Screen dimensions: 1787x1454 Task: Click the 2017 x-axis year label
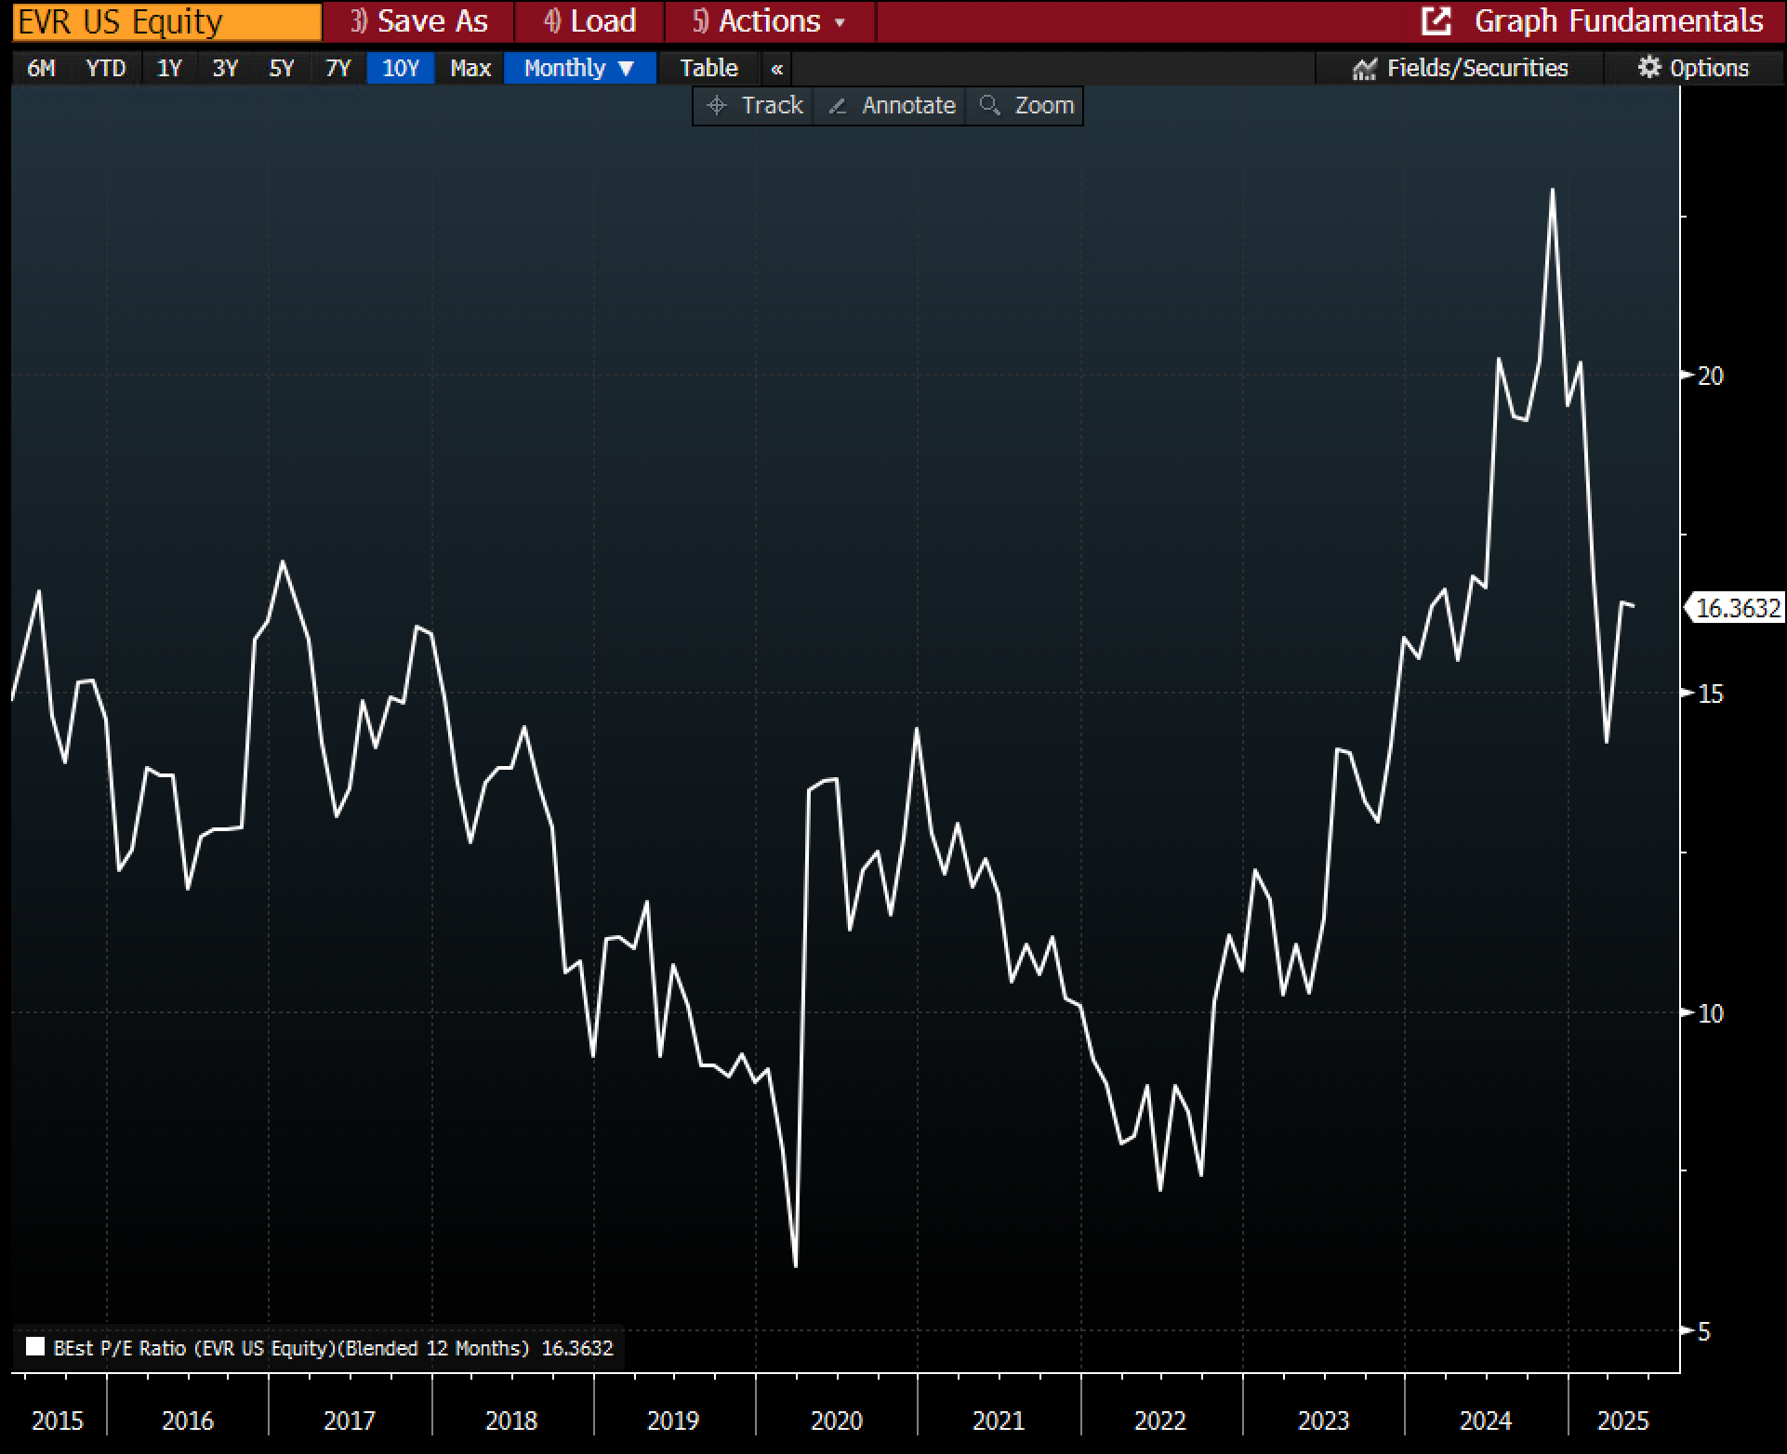click(x=349, y=1421)
